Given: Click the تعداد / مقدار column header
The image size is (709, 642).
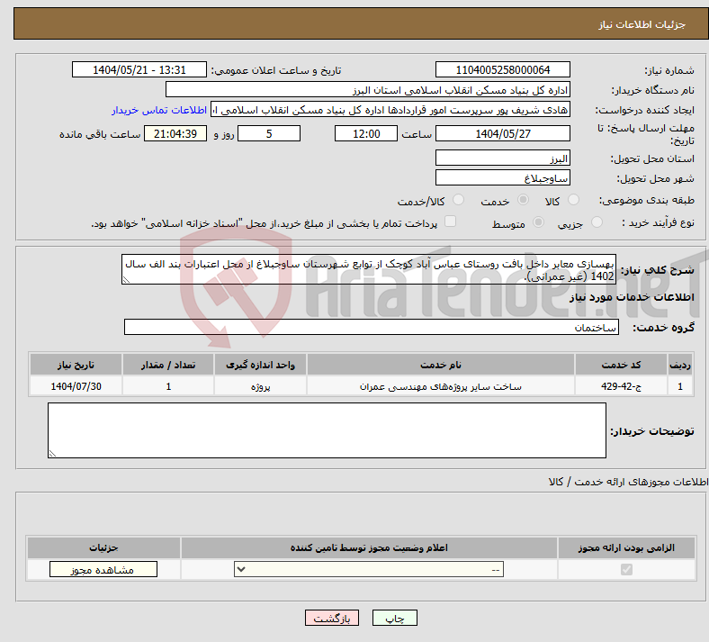Looking at the screenshot, I should pos(168,365).
